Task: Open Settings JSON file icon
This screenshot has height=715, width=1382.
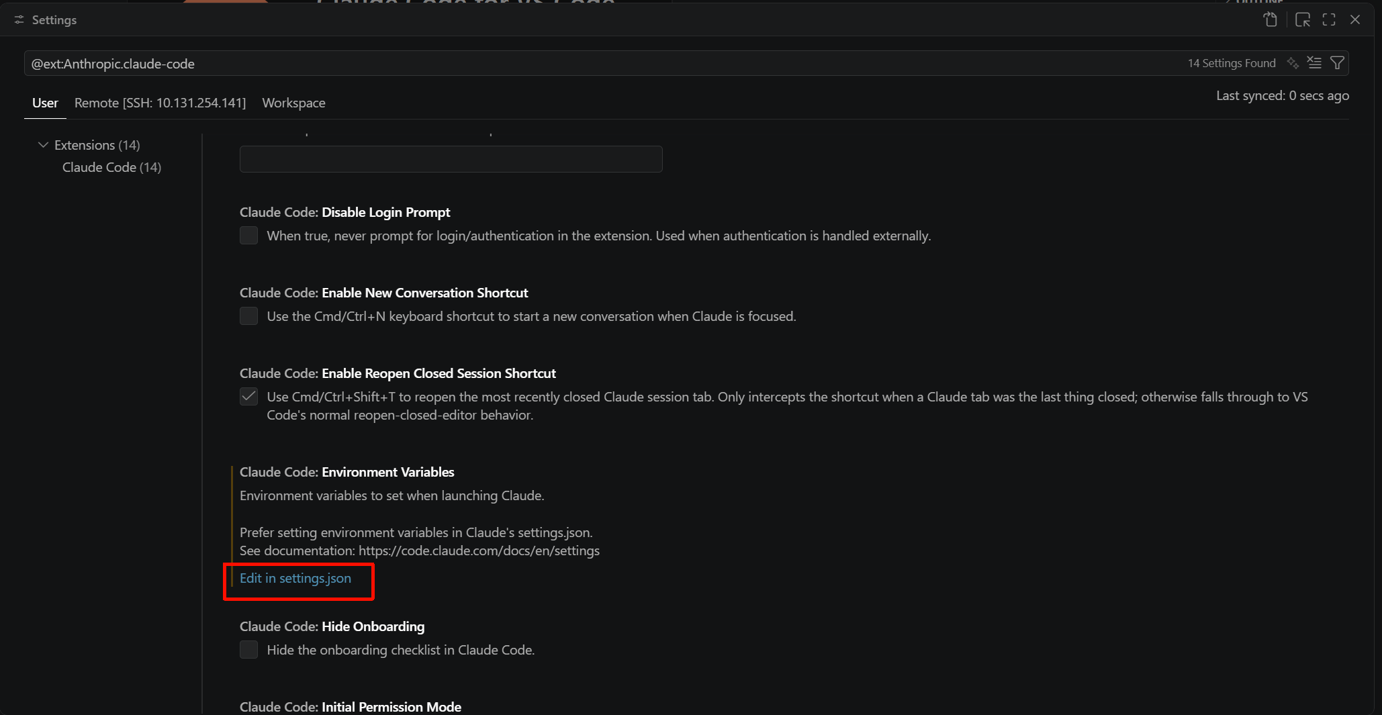Action: (x=1270, y=20)
